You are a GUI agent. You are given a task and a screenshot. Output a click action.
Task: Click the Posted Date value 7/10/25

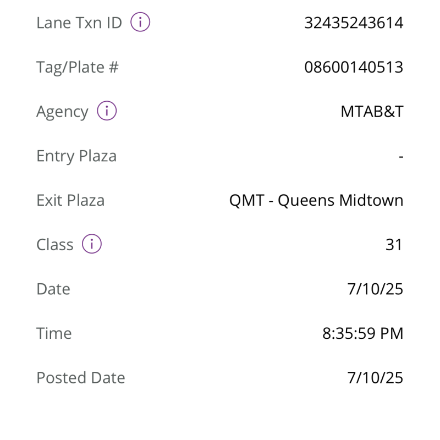[375, 378]
